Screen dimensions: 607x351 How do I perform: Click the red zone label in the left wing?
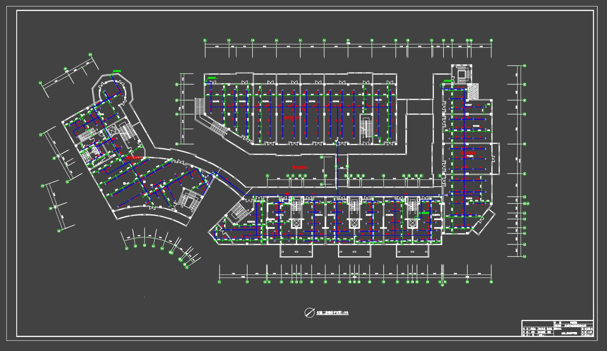[135, 157]
